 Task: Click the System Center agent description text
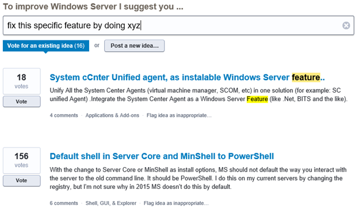pos(198,94)
